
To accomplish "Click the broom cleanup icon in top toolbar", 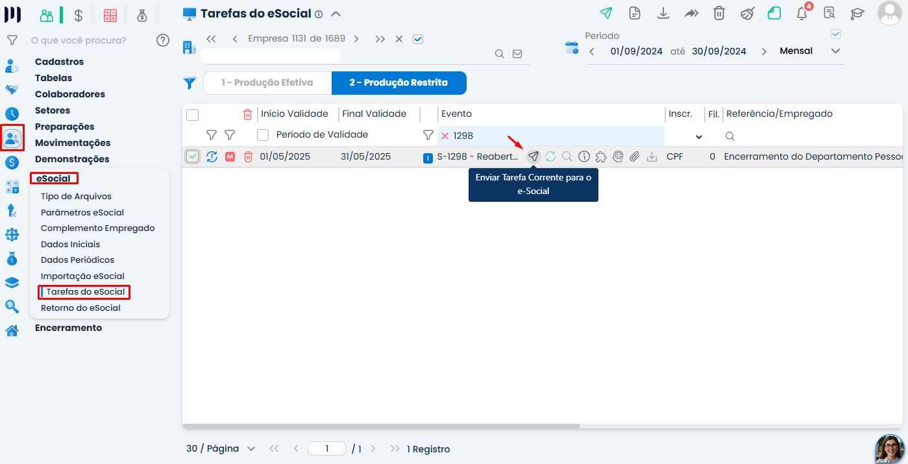I will [x=748, y=13].
